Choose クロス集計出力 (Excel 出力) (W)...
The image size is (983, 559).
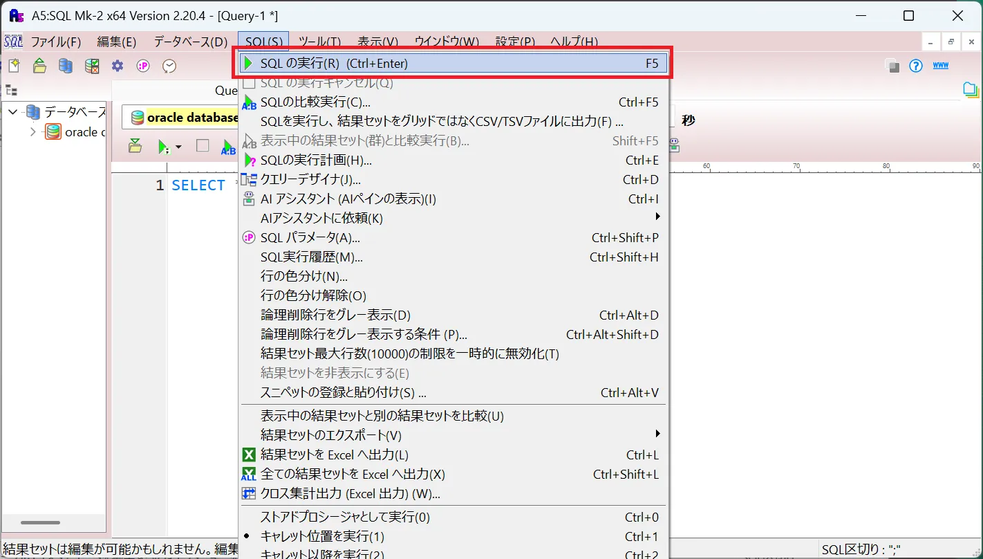click(453, 493)
